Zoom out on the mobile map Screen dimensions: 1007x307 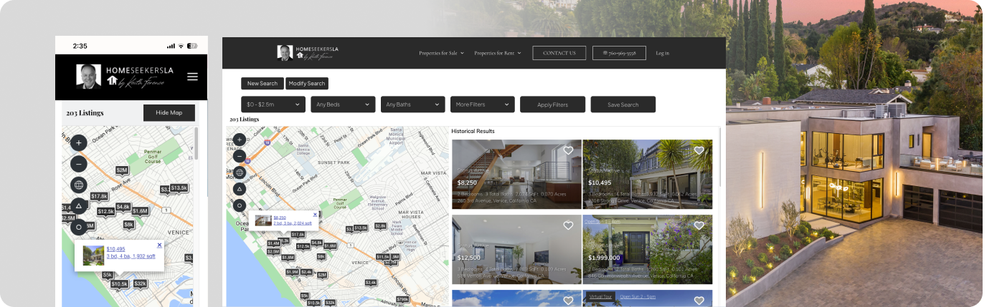pyautogui.click(x=79, y=164)
